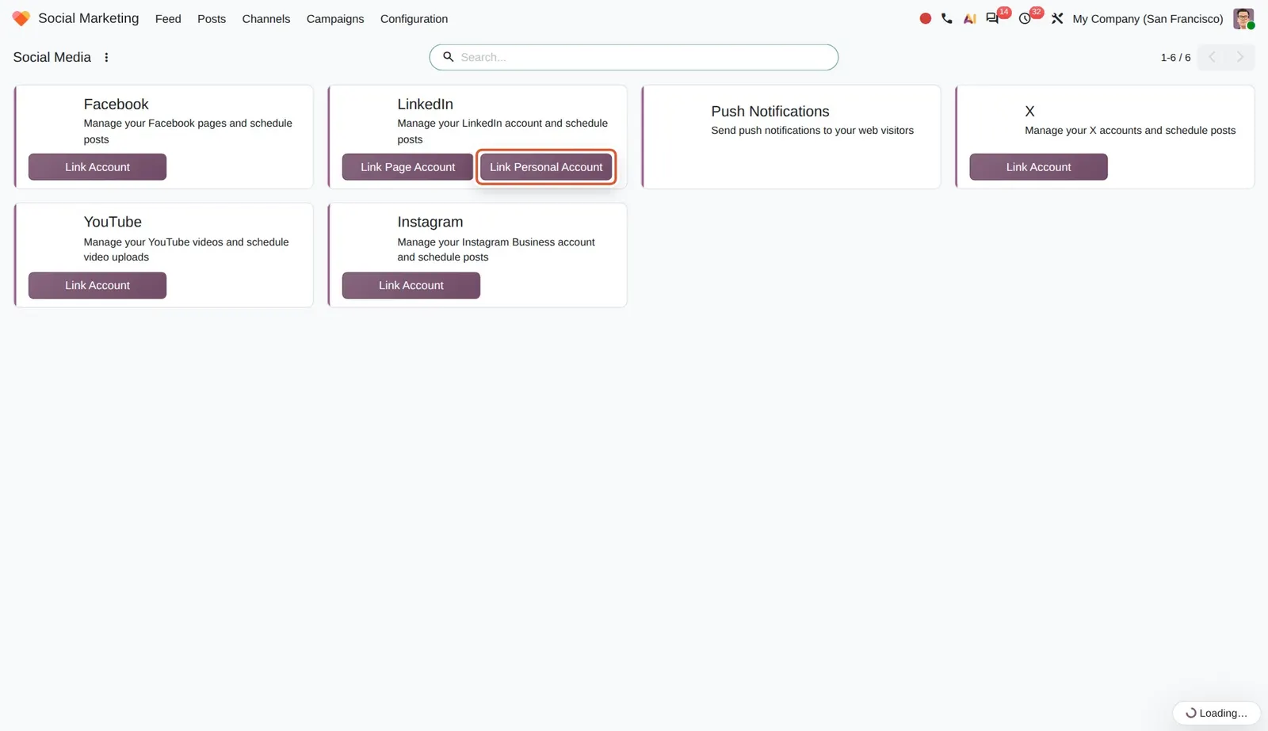Screen dimensions: 1268x731
Task: Click the Instagram card title
Action: pyautogui.click(x=430, y=223)
